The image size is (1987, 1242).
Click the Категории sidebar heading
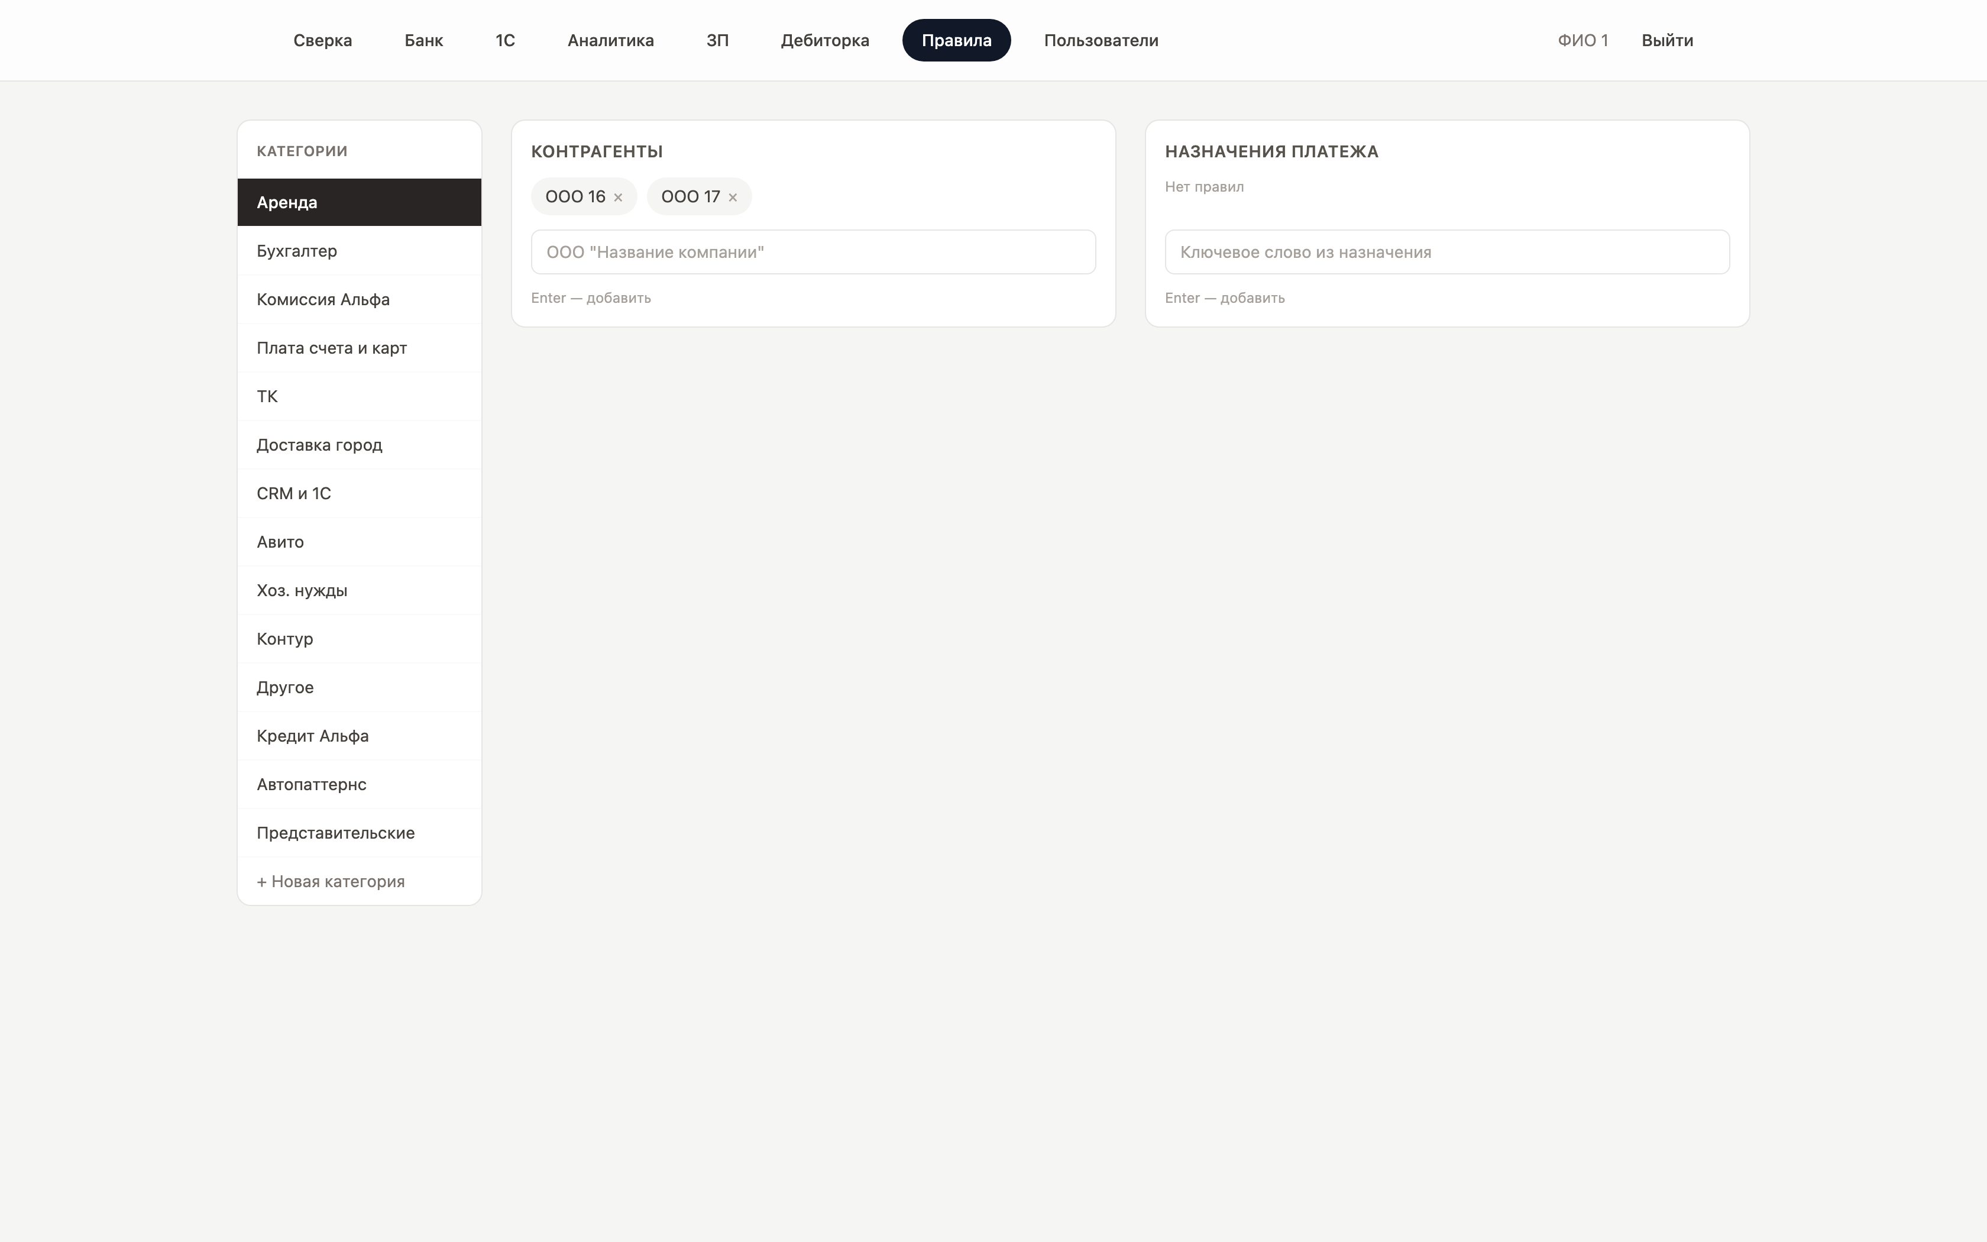coord(302,151)
